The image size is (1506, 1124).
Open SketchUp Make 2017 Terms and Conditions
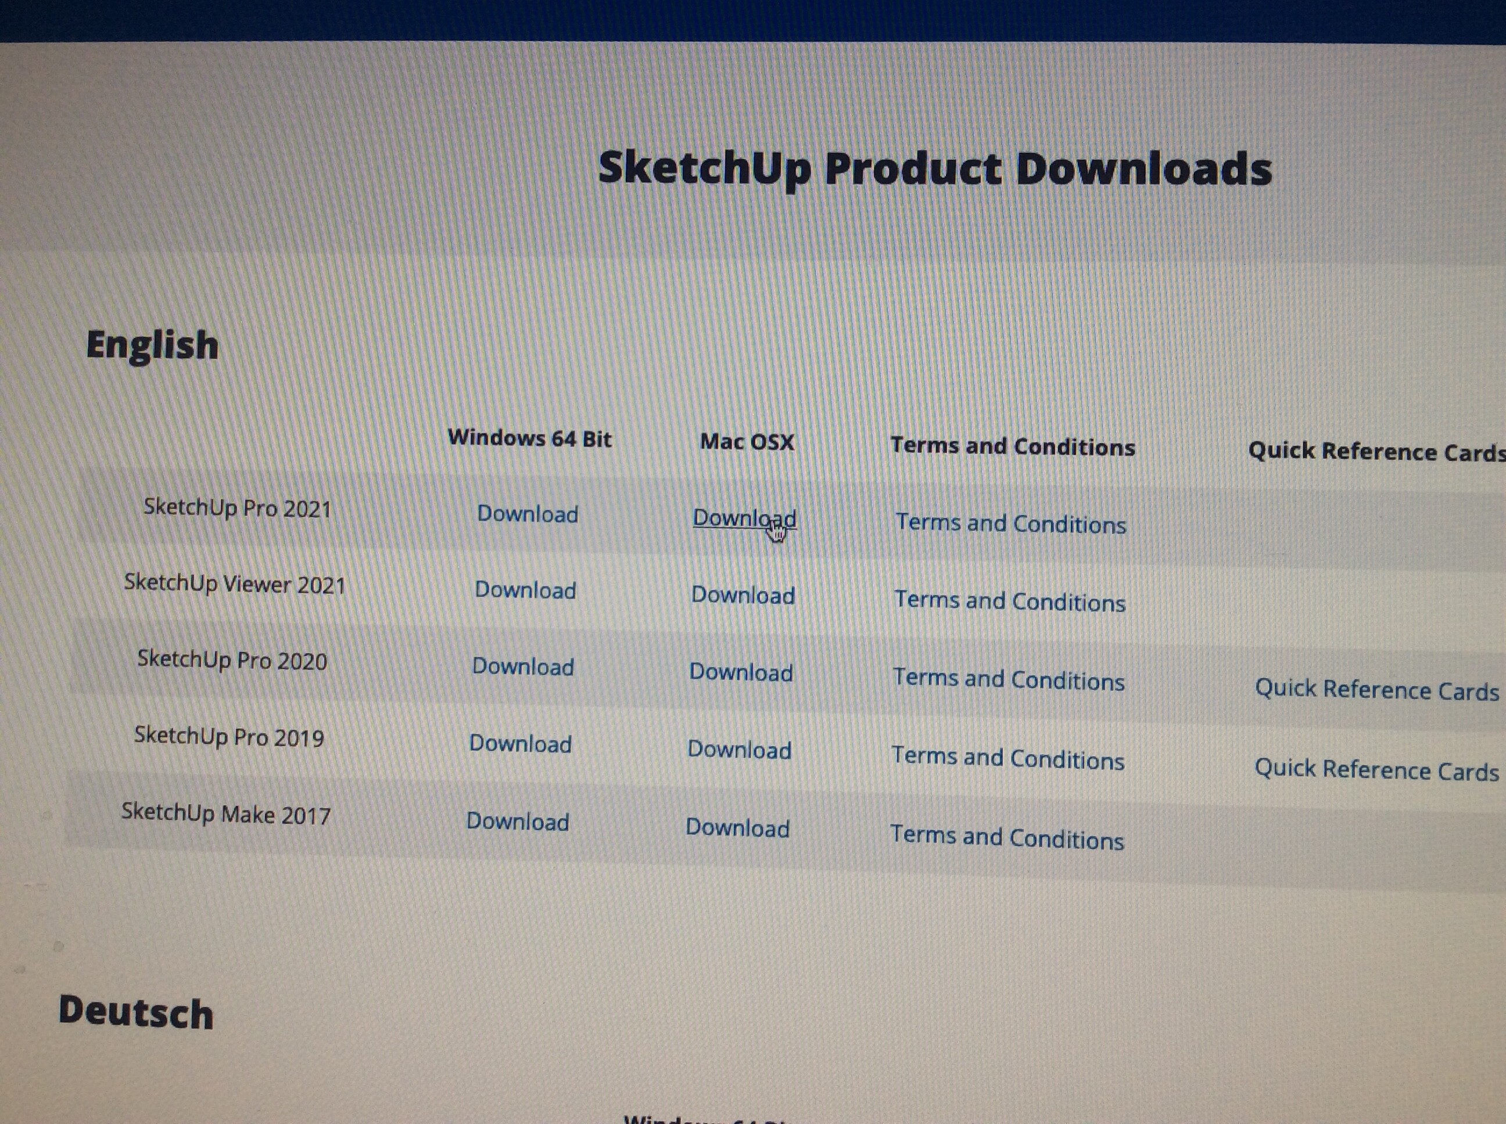coord(1007,838)
